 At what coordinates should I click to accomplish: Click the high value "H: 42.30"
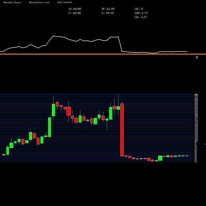(x=108, y=9)
